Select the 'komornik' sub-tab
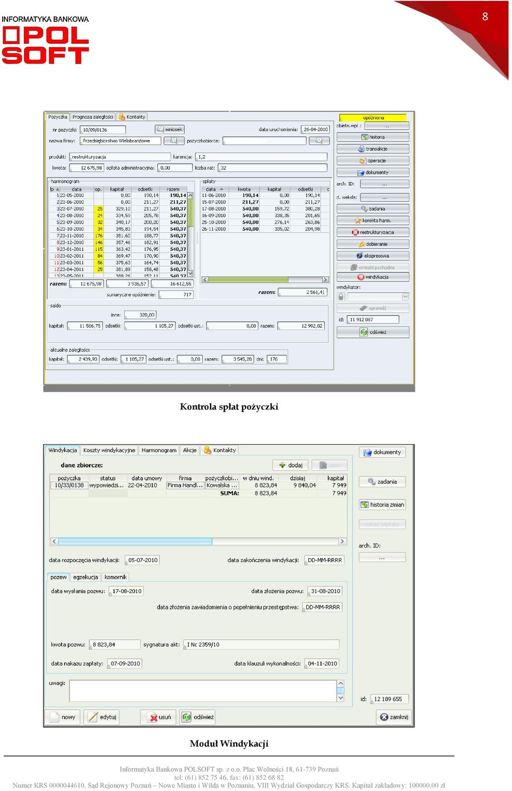 (x=116, y=577)
